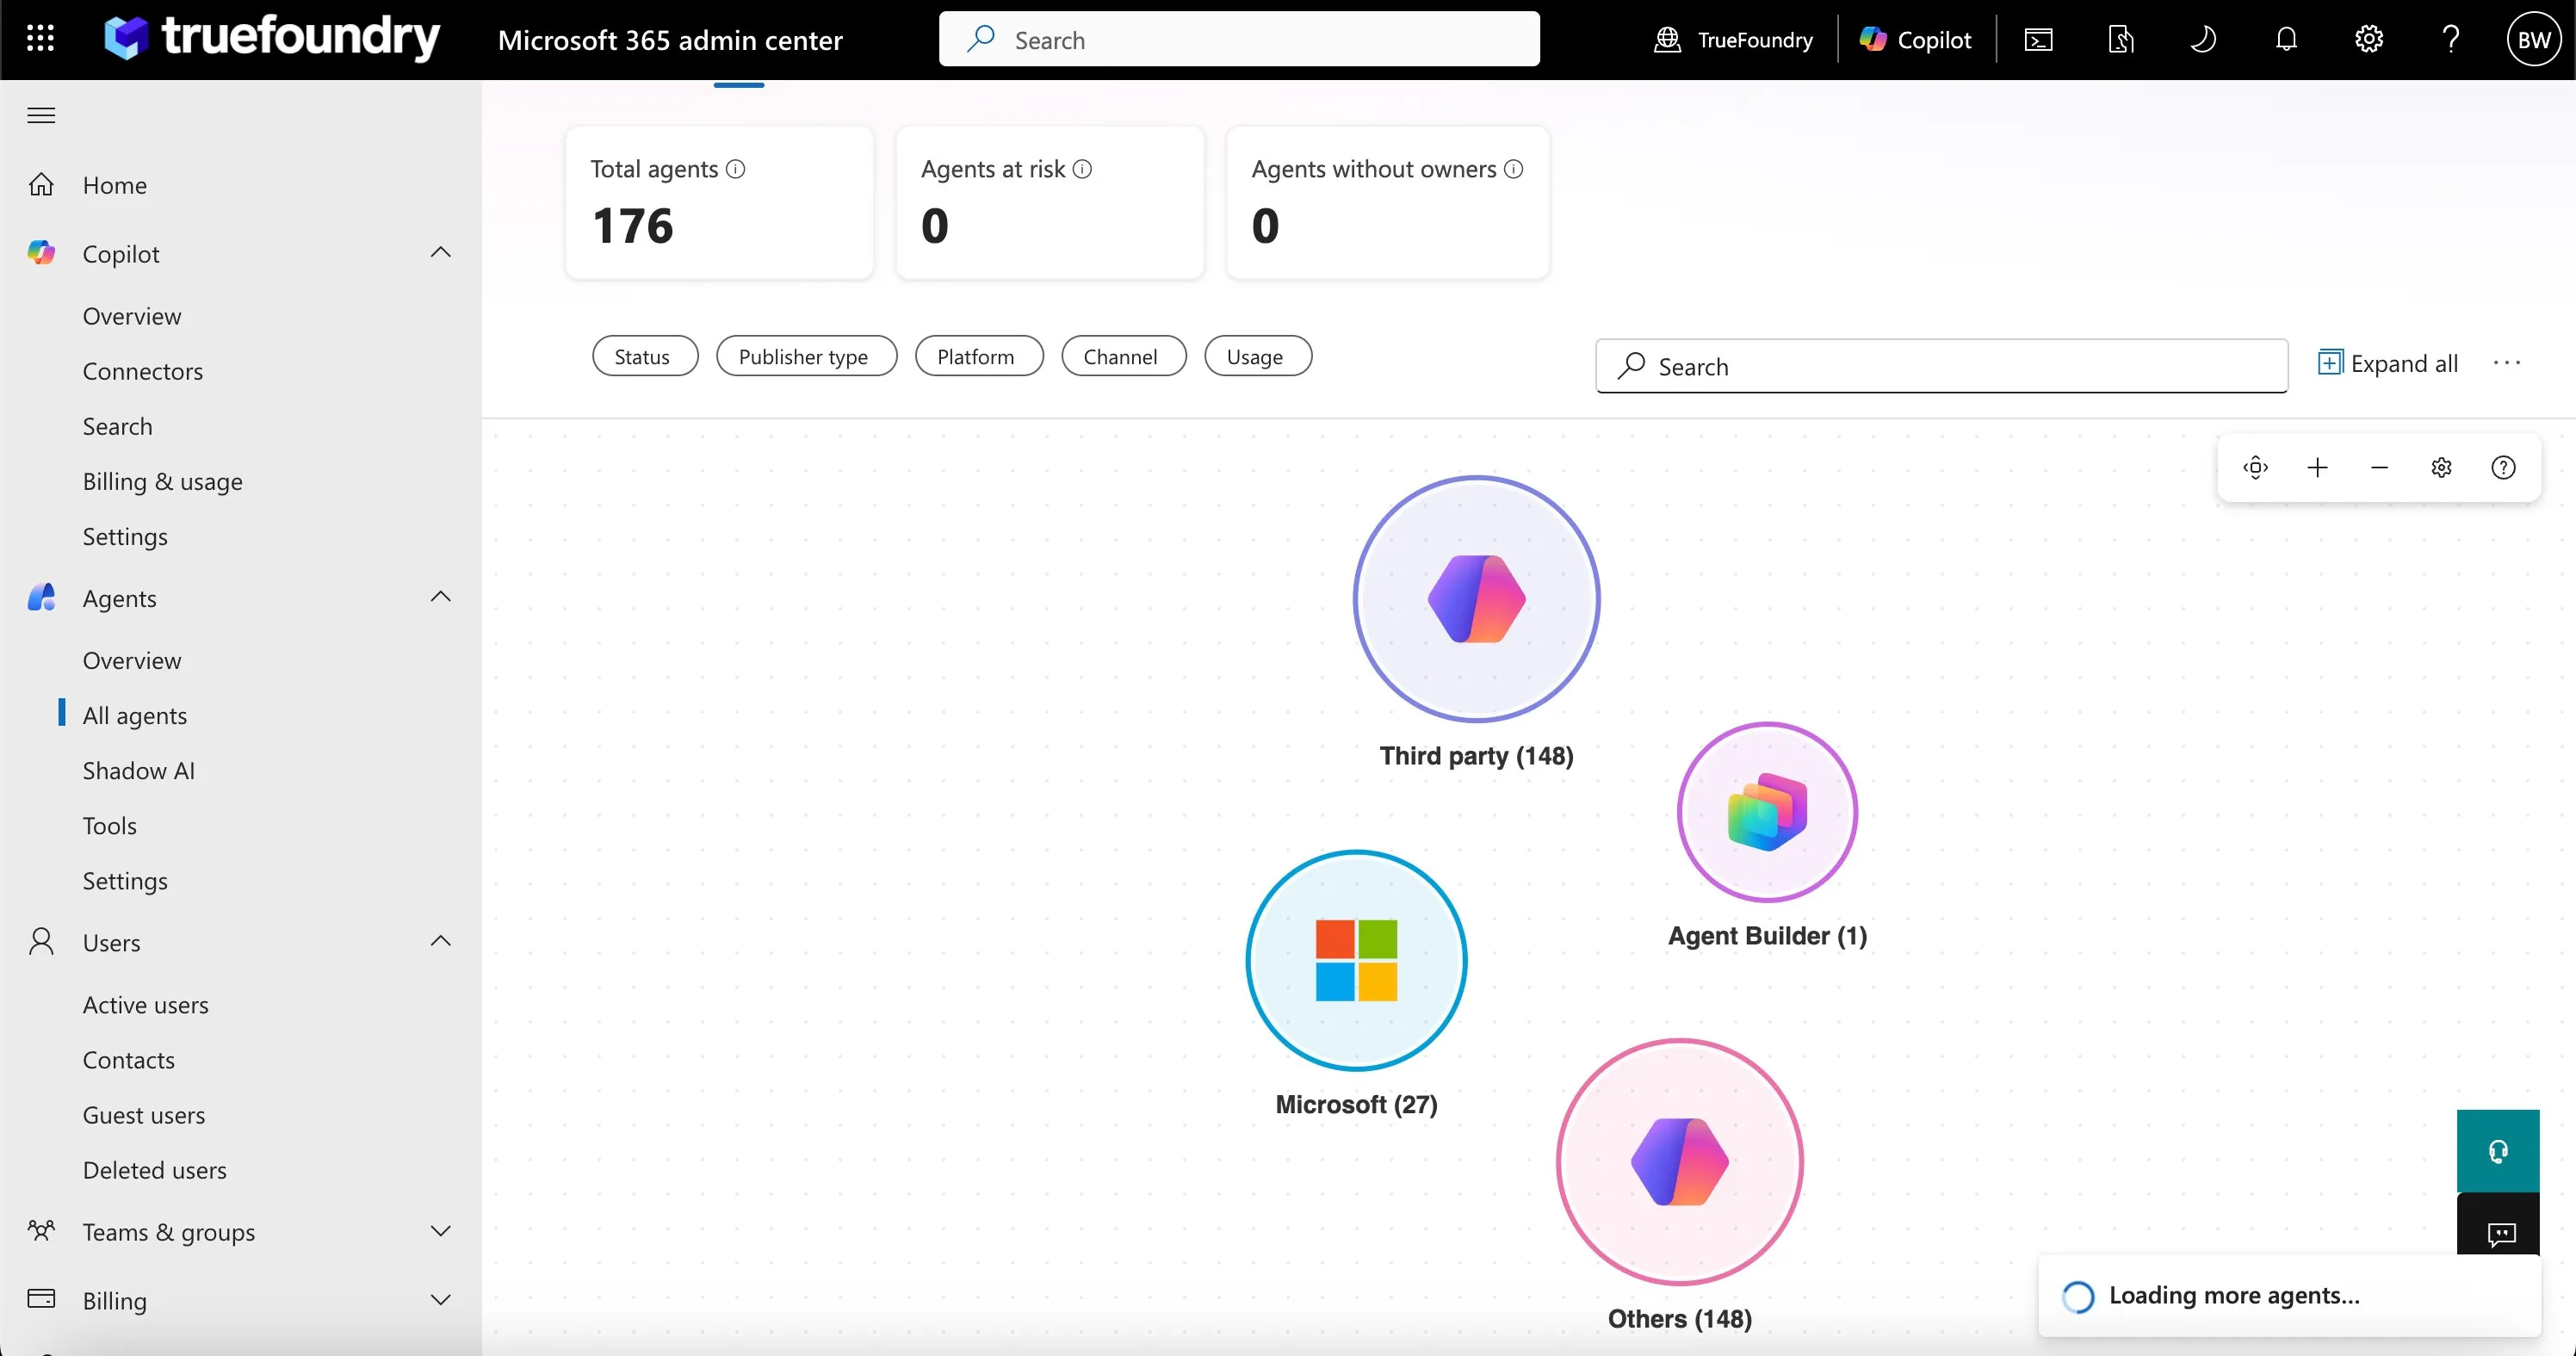
Task: Expand the Teams & groups section
Action: click(440, 1231)
